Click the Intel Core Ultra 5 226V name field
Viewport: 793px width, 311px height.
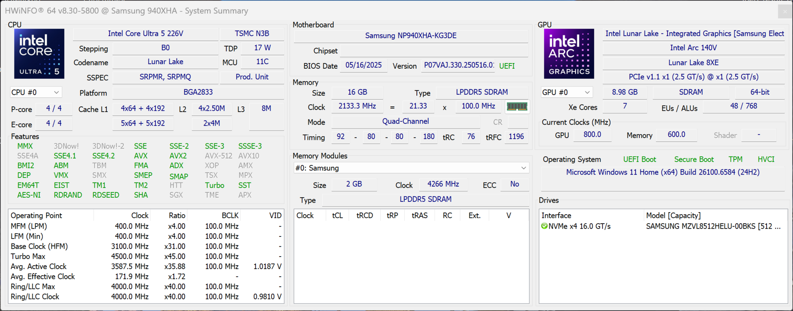[x=145, y=34]
